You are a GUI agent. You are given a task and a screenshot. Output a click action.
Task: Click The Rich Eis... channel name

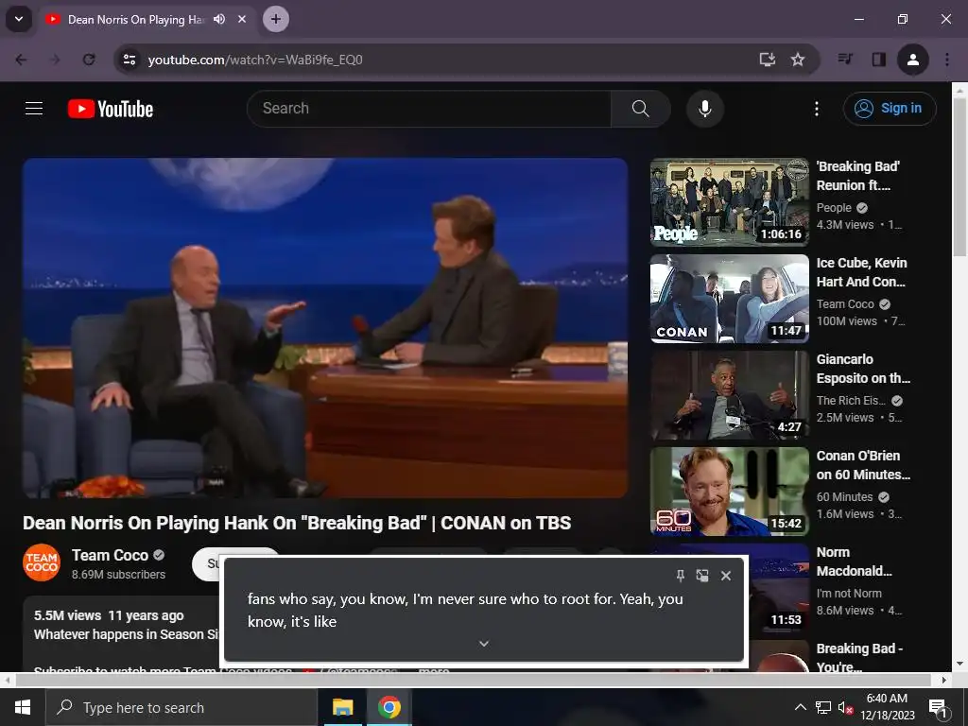tap(851, 401)
